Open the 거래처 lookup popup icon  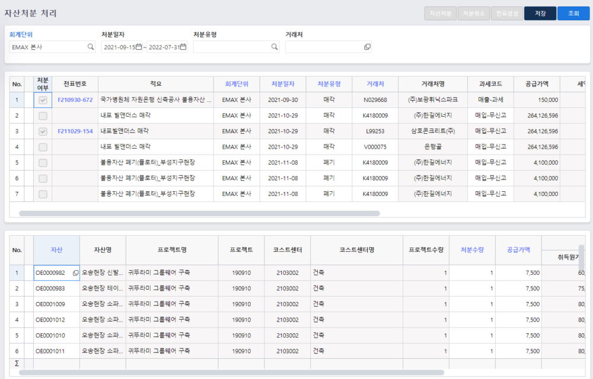tap(367, 47)
